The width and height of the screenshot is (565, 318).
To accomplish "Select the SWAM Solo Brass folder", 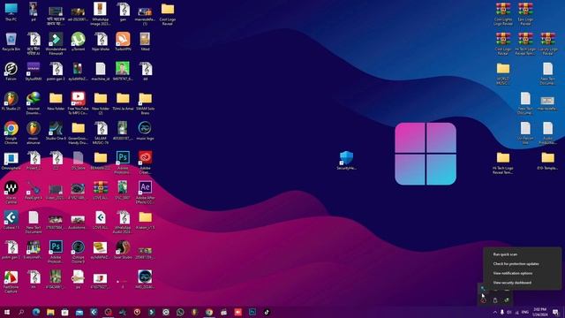I will click(x=145, y=103).
